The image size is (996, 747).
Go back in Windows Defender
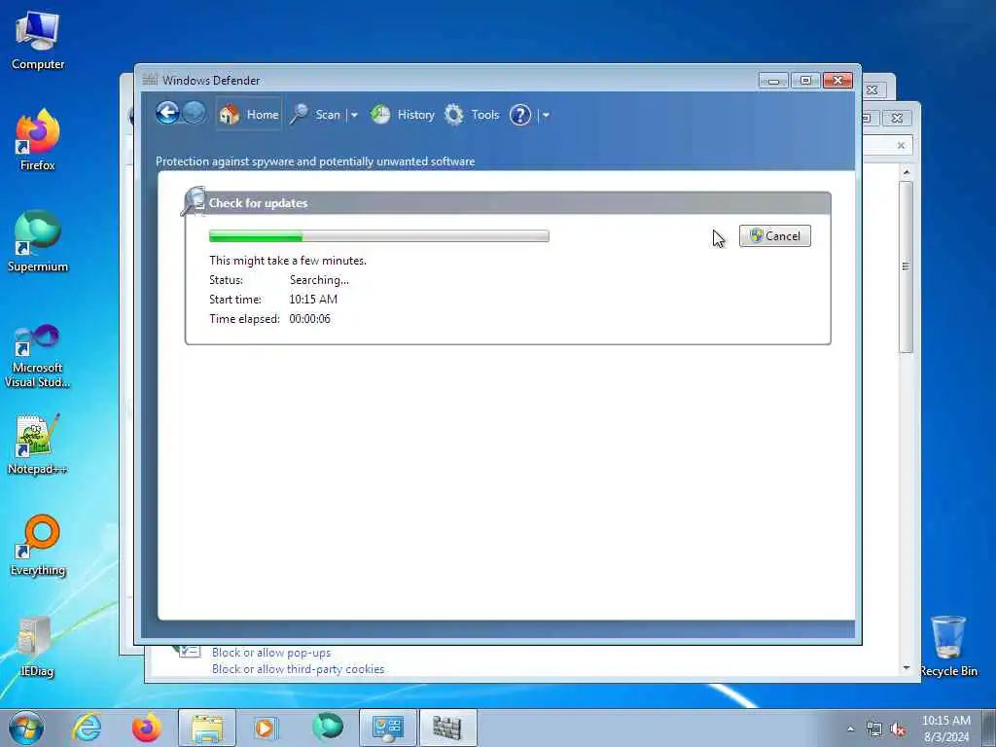pos(167,114)
